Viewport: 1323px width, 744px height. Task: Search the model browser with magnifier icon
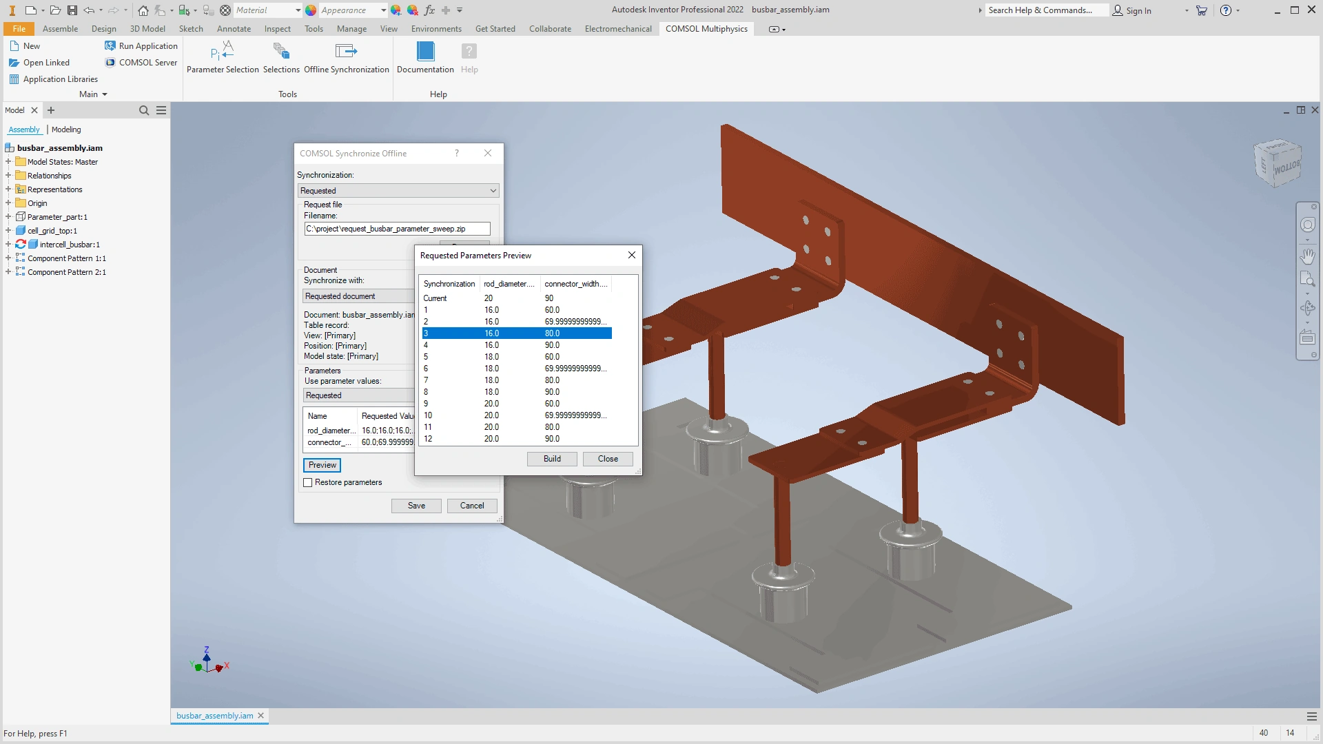click(x=144, y=110)
